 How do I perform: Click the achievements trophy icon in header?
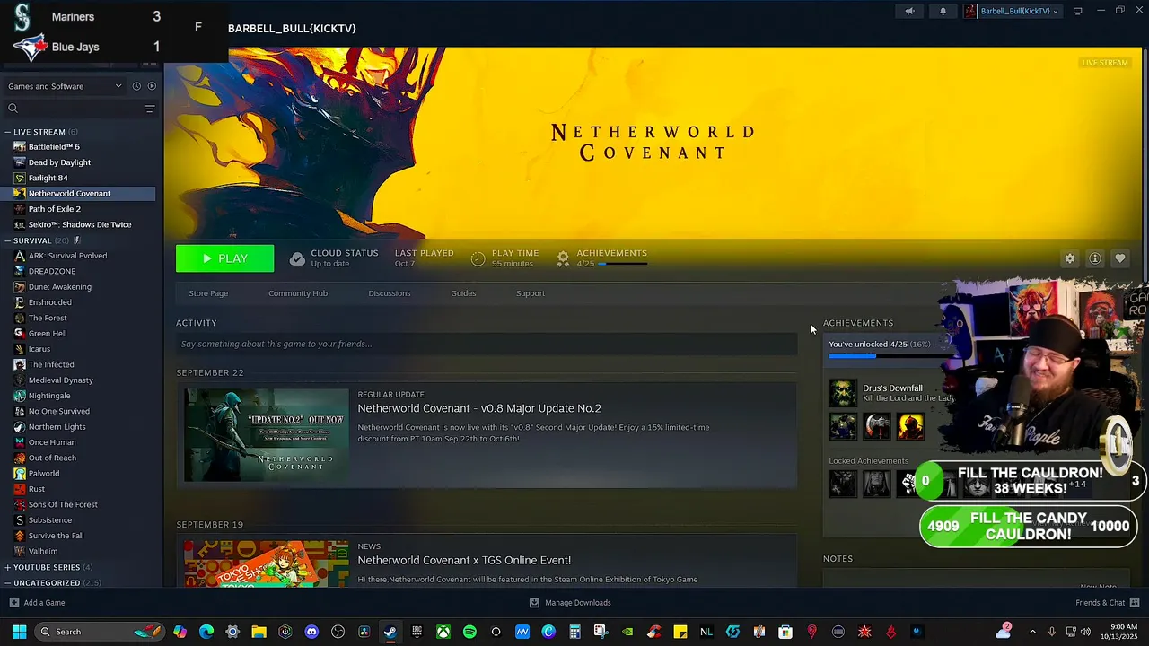point(563,258)
